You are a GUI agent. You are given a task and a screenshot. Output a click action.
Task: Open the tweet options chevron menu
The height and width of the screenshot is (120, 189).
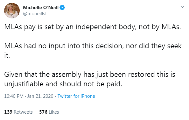(x=182, y=7)
